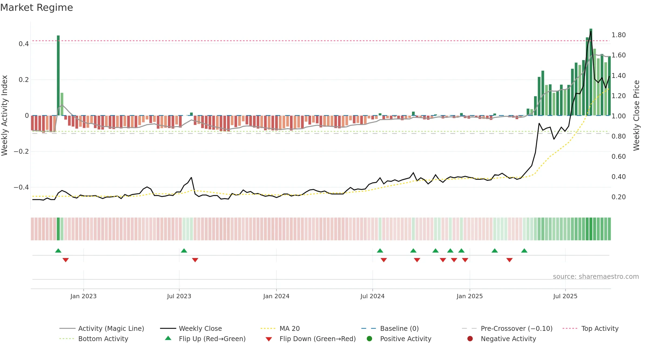This screenshot has width=648, height=364.
Task: Click the Jul 2024 x-axis label
Action: 372,296
